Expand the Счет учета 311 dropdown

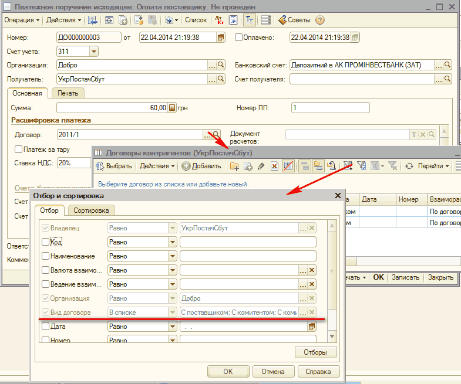point(93,52)
